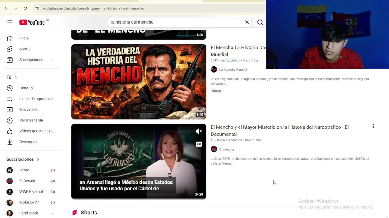The height and width of the screenshot is (218, 389).
Task: Clear the search text with the X
Action: pos(247,22)
